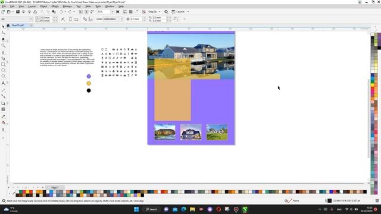This screenshot has height=214, width=381.
Task: Select the Polygon tool
Action: pyautogui.click(x=3, y=76)
